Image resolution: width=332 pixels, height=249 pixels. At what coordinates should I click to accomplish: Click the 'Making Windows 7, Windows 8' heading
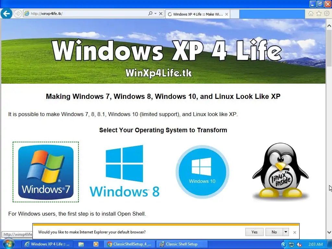point(163,96)
